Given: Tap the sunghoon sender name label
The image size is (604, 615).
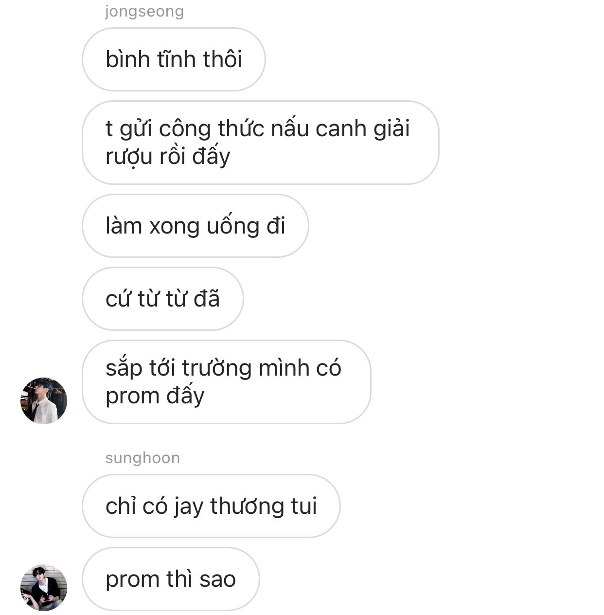Looking at the screenshot, I should (x=142, y=458).
